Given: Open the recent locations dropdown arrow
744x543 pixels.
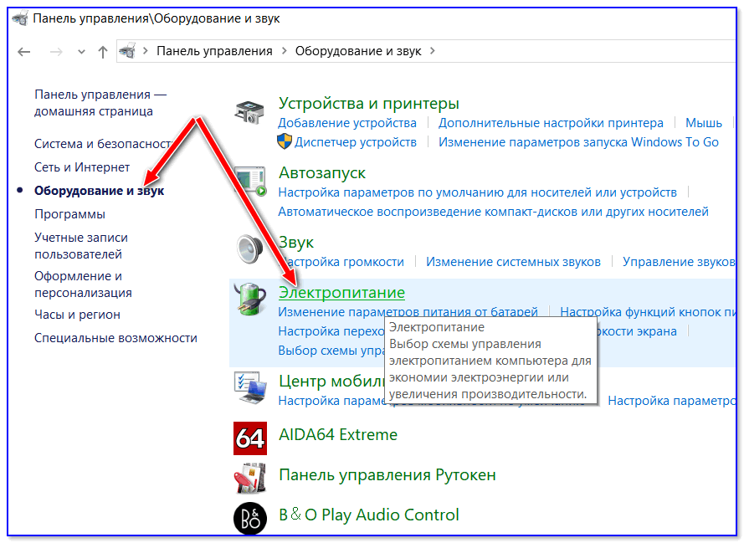Looking at the screenshot, I should [x=81, y=51].
